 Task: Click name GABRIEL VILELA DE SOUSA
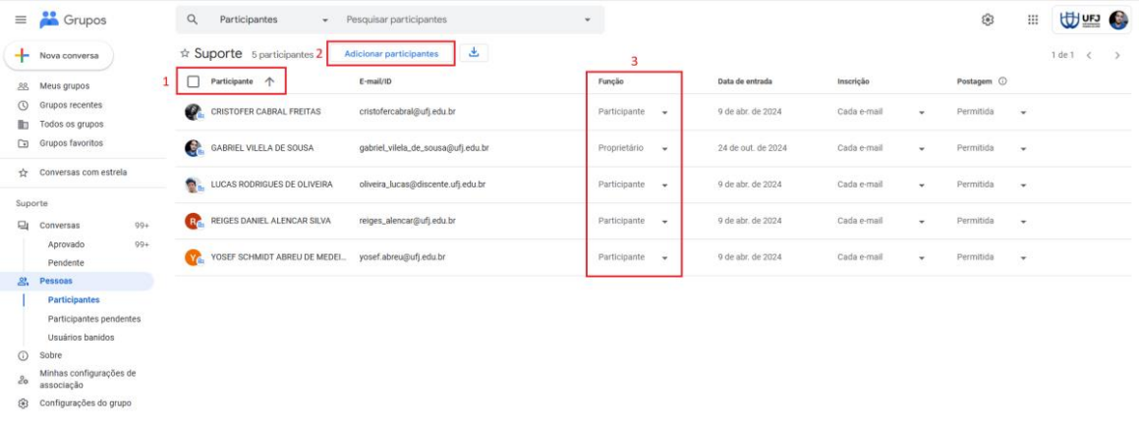click(x=262, y=148)
